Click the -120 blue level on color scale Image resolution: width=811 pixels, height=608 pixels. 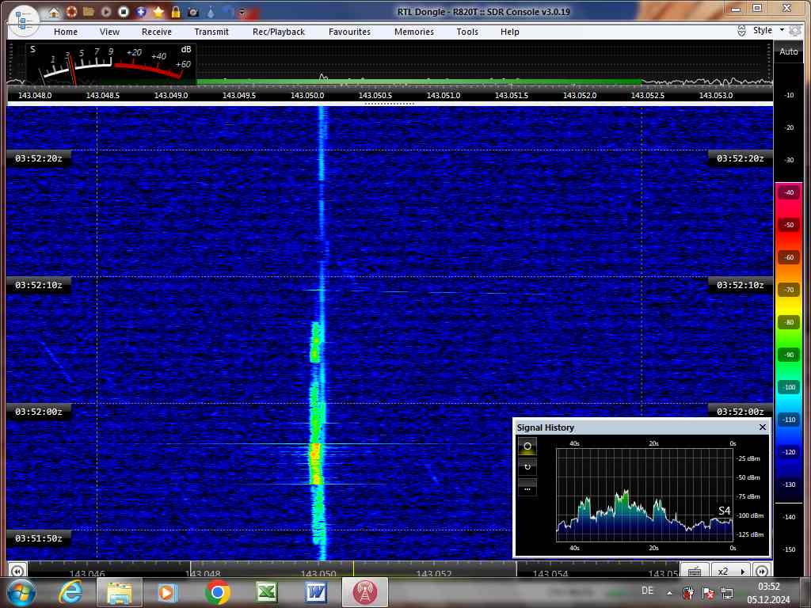pos(789,452)
